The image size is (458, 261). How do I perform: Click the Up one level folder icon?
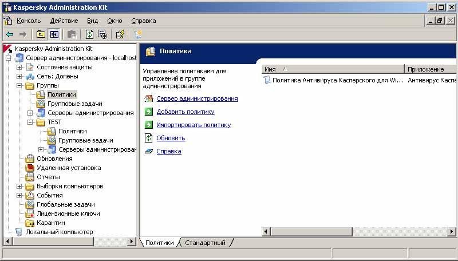pos(41,34)
